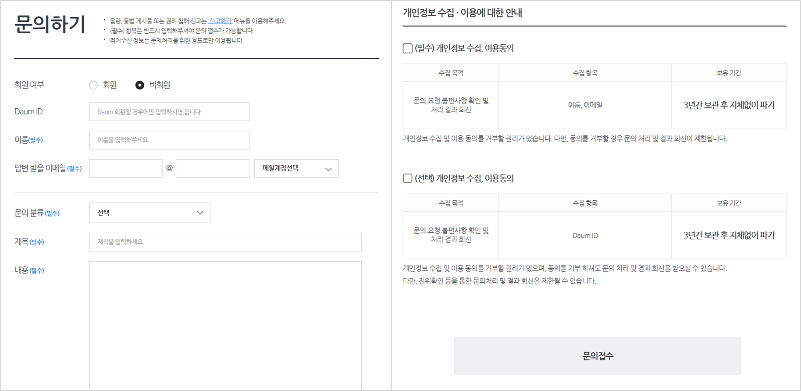Viewport: 801px width, 391px height.
Task: Click the chevron arrow in 선택 category box
Action: coord(200,213)
